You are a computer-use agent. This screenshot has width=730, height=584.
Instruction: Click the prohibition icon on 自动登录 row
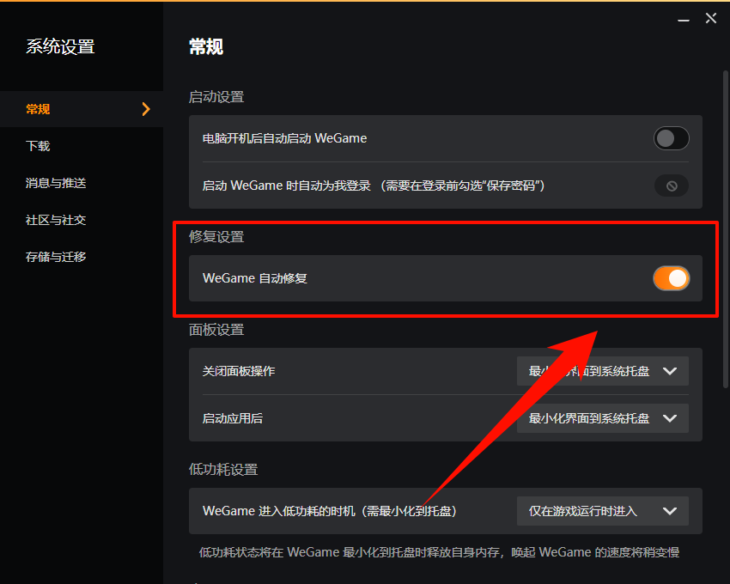pyautogui.click(x=671, y=186)
